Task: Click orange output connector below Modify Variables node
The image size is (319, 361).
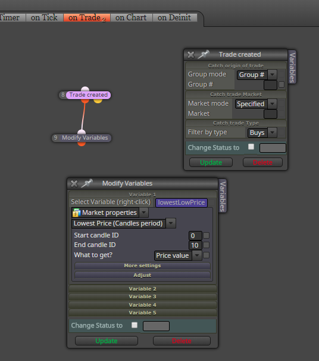Action: (82, 144)
